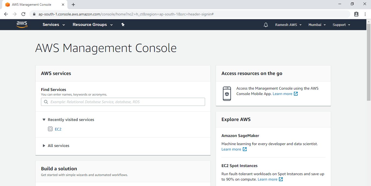
Task: Click the AWS logo home icon
Action: [22, 25]
